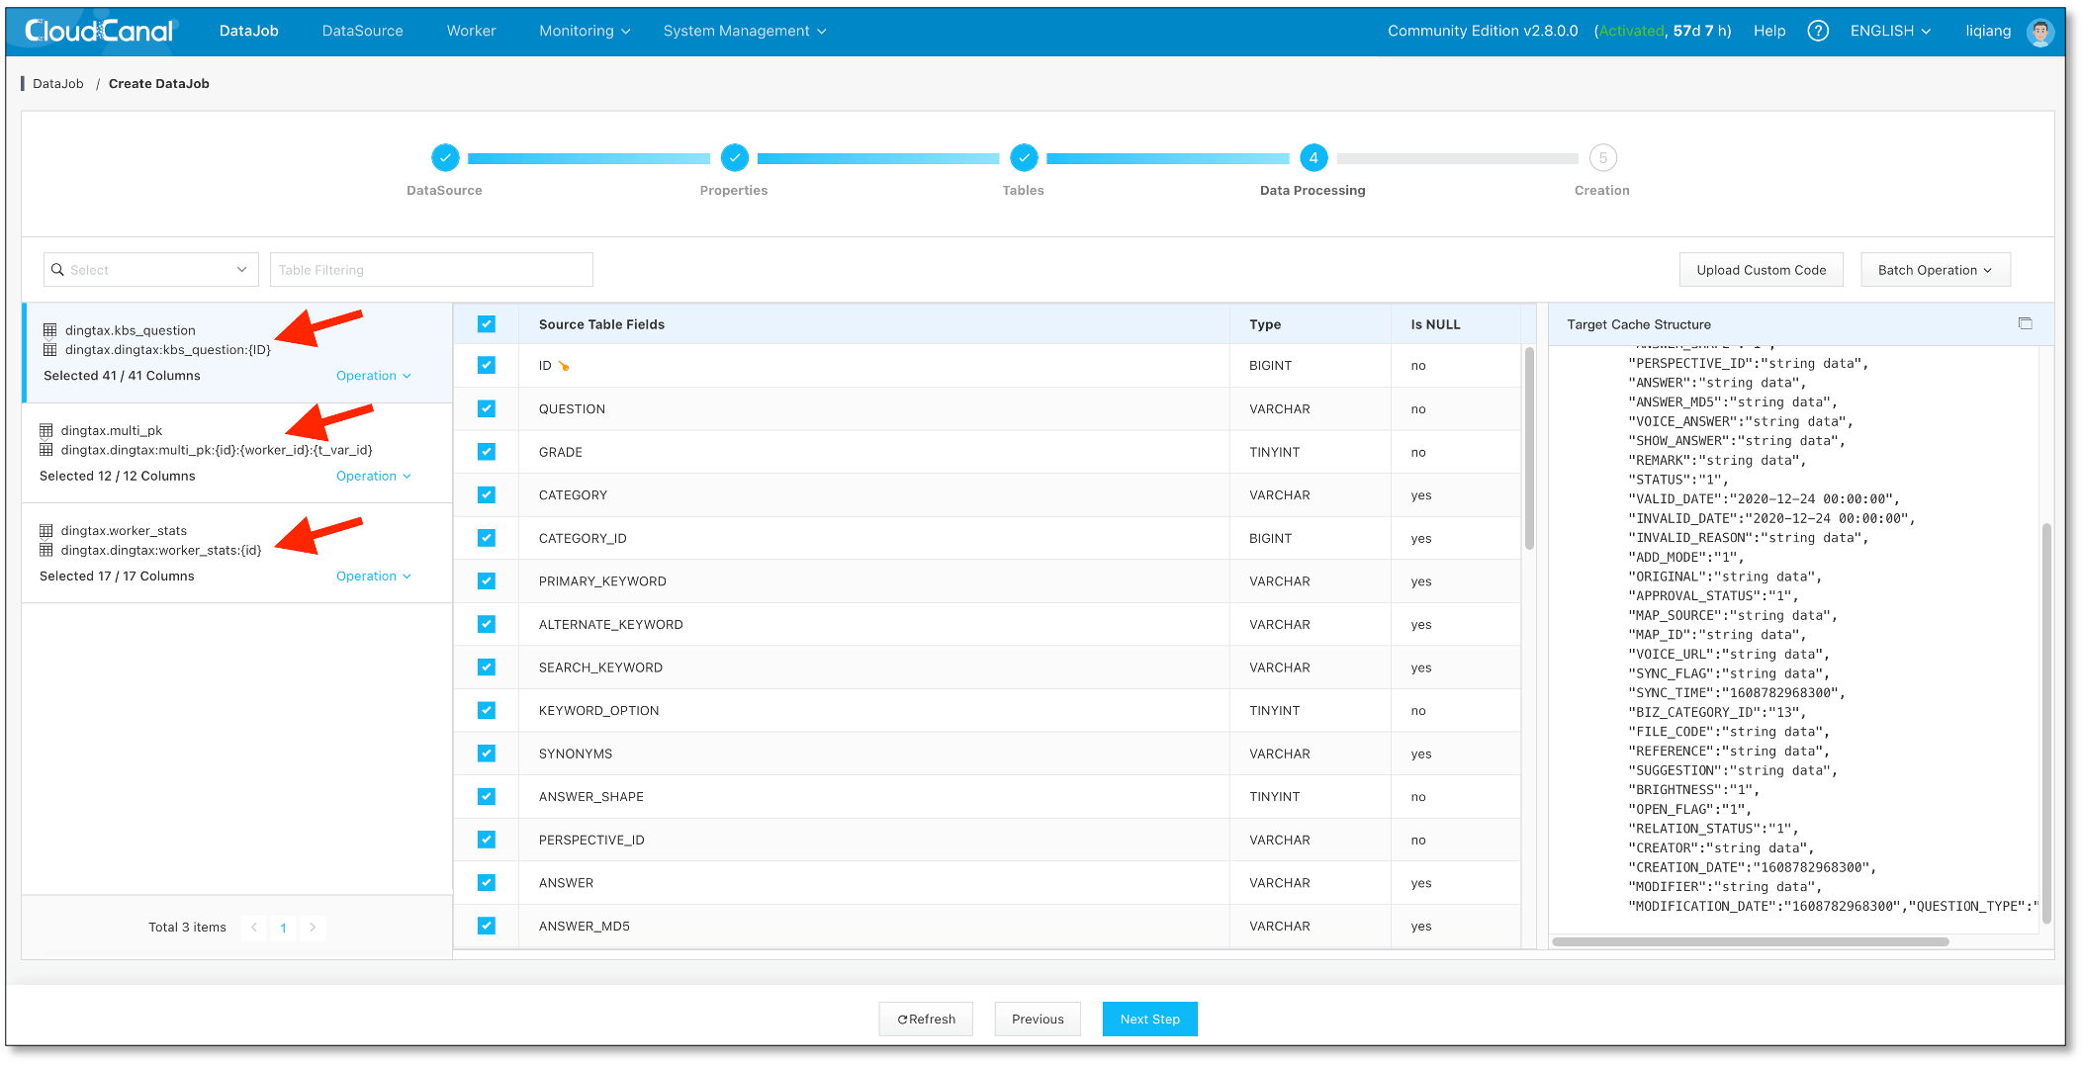Click the table icon beside dingtax.worker_stats
The width and height of the screenshot is (2083, 1066).
pyautogui.click(x=45, y=530)
